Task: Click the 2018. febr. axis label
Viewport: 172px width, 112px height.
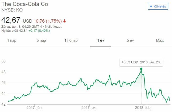Action: 144,108
